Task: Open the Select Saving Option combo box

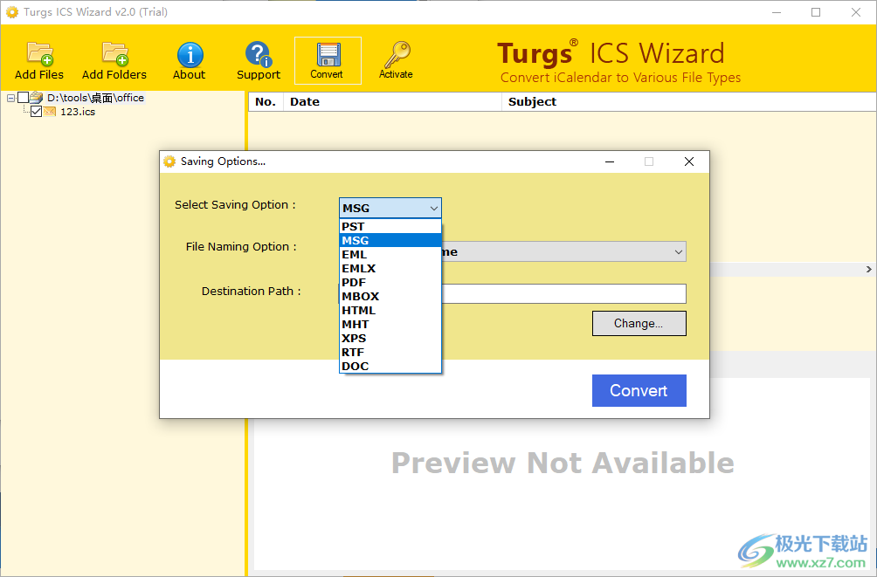Action: 390,208
